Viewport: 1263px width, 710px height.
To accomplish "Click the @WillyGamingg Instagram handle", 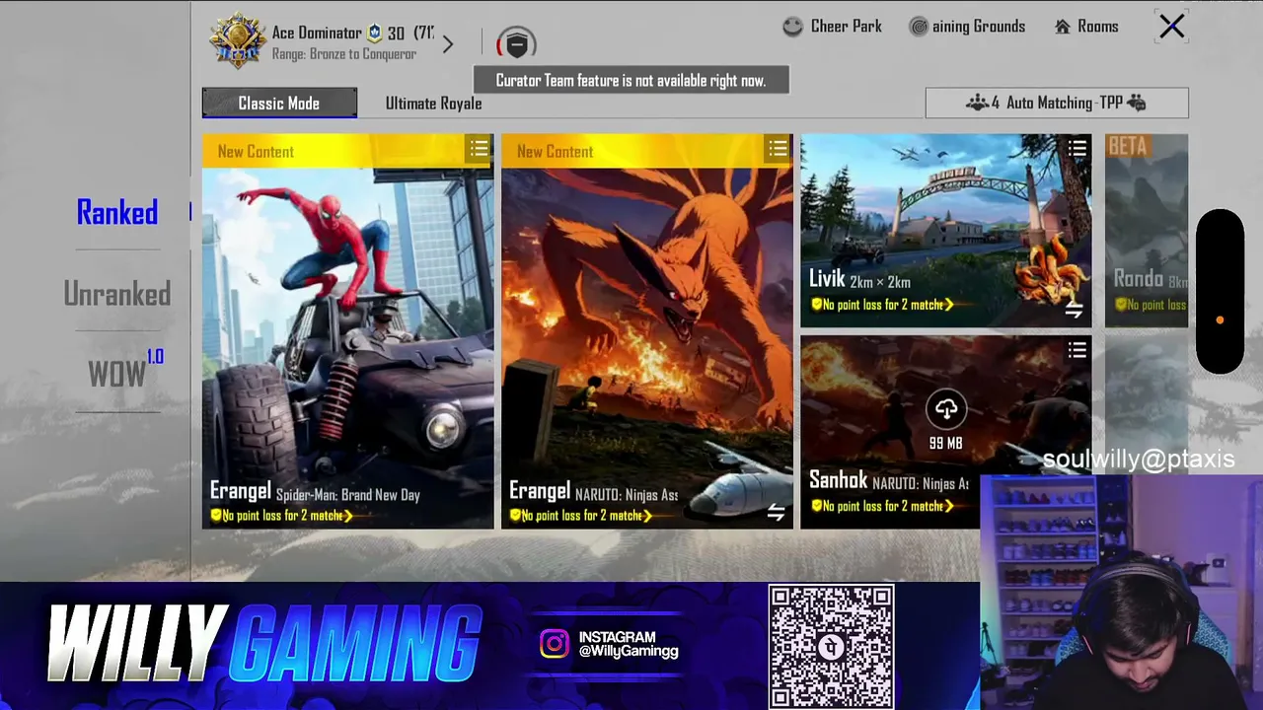I will coord(629,652).
